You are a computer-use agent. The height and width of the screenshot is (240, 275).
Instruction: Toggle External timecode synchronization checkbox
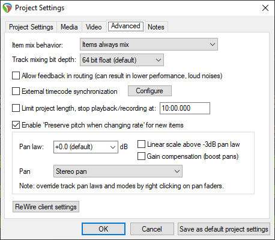[x=16, y=91]
